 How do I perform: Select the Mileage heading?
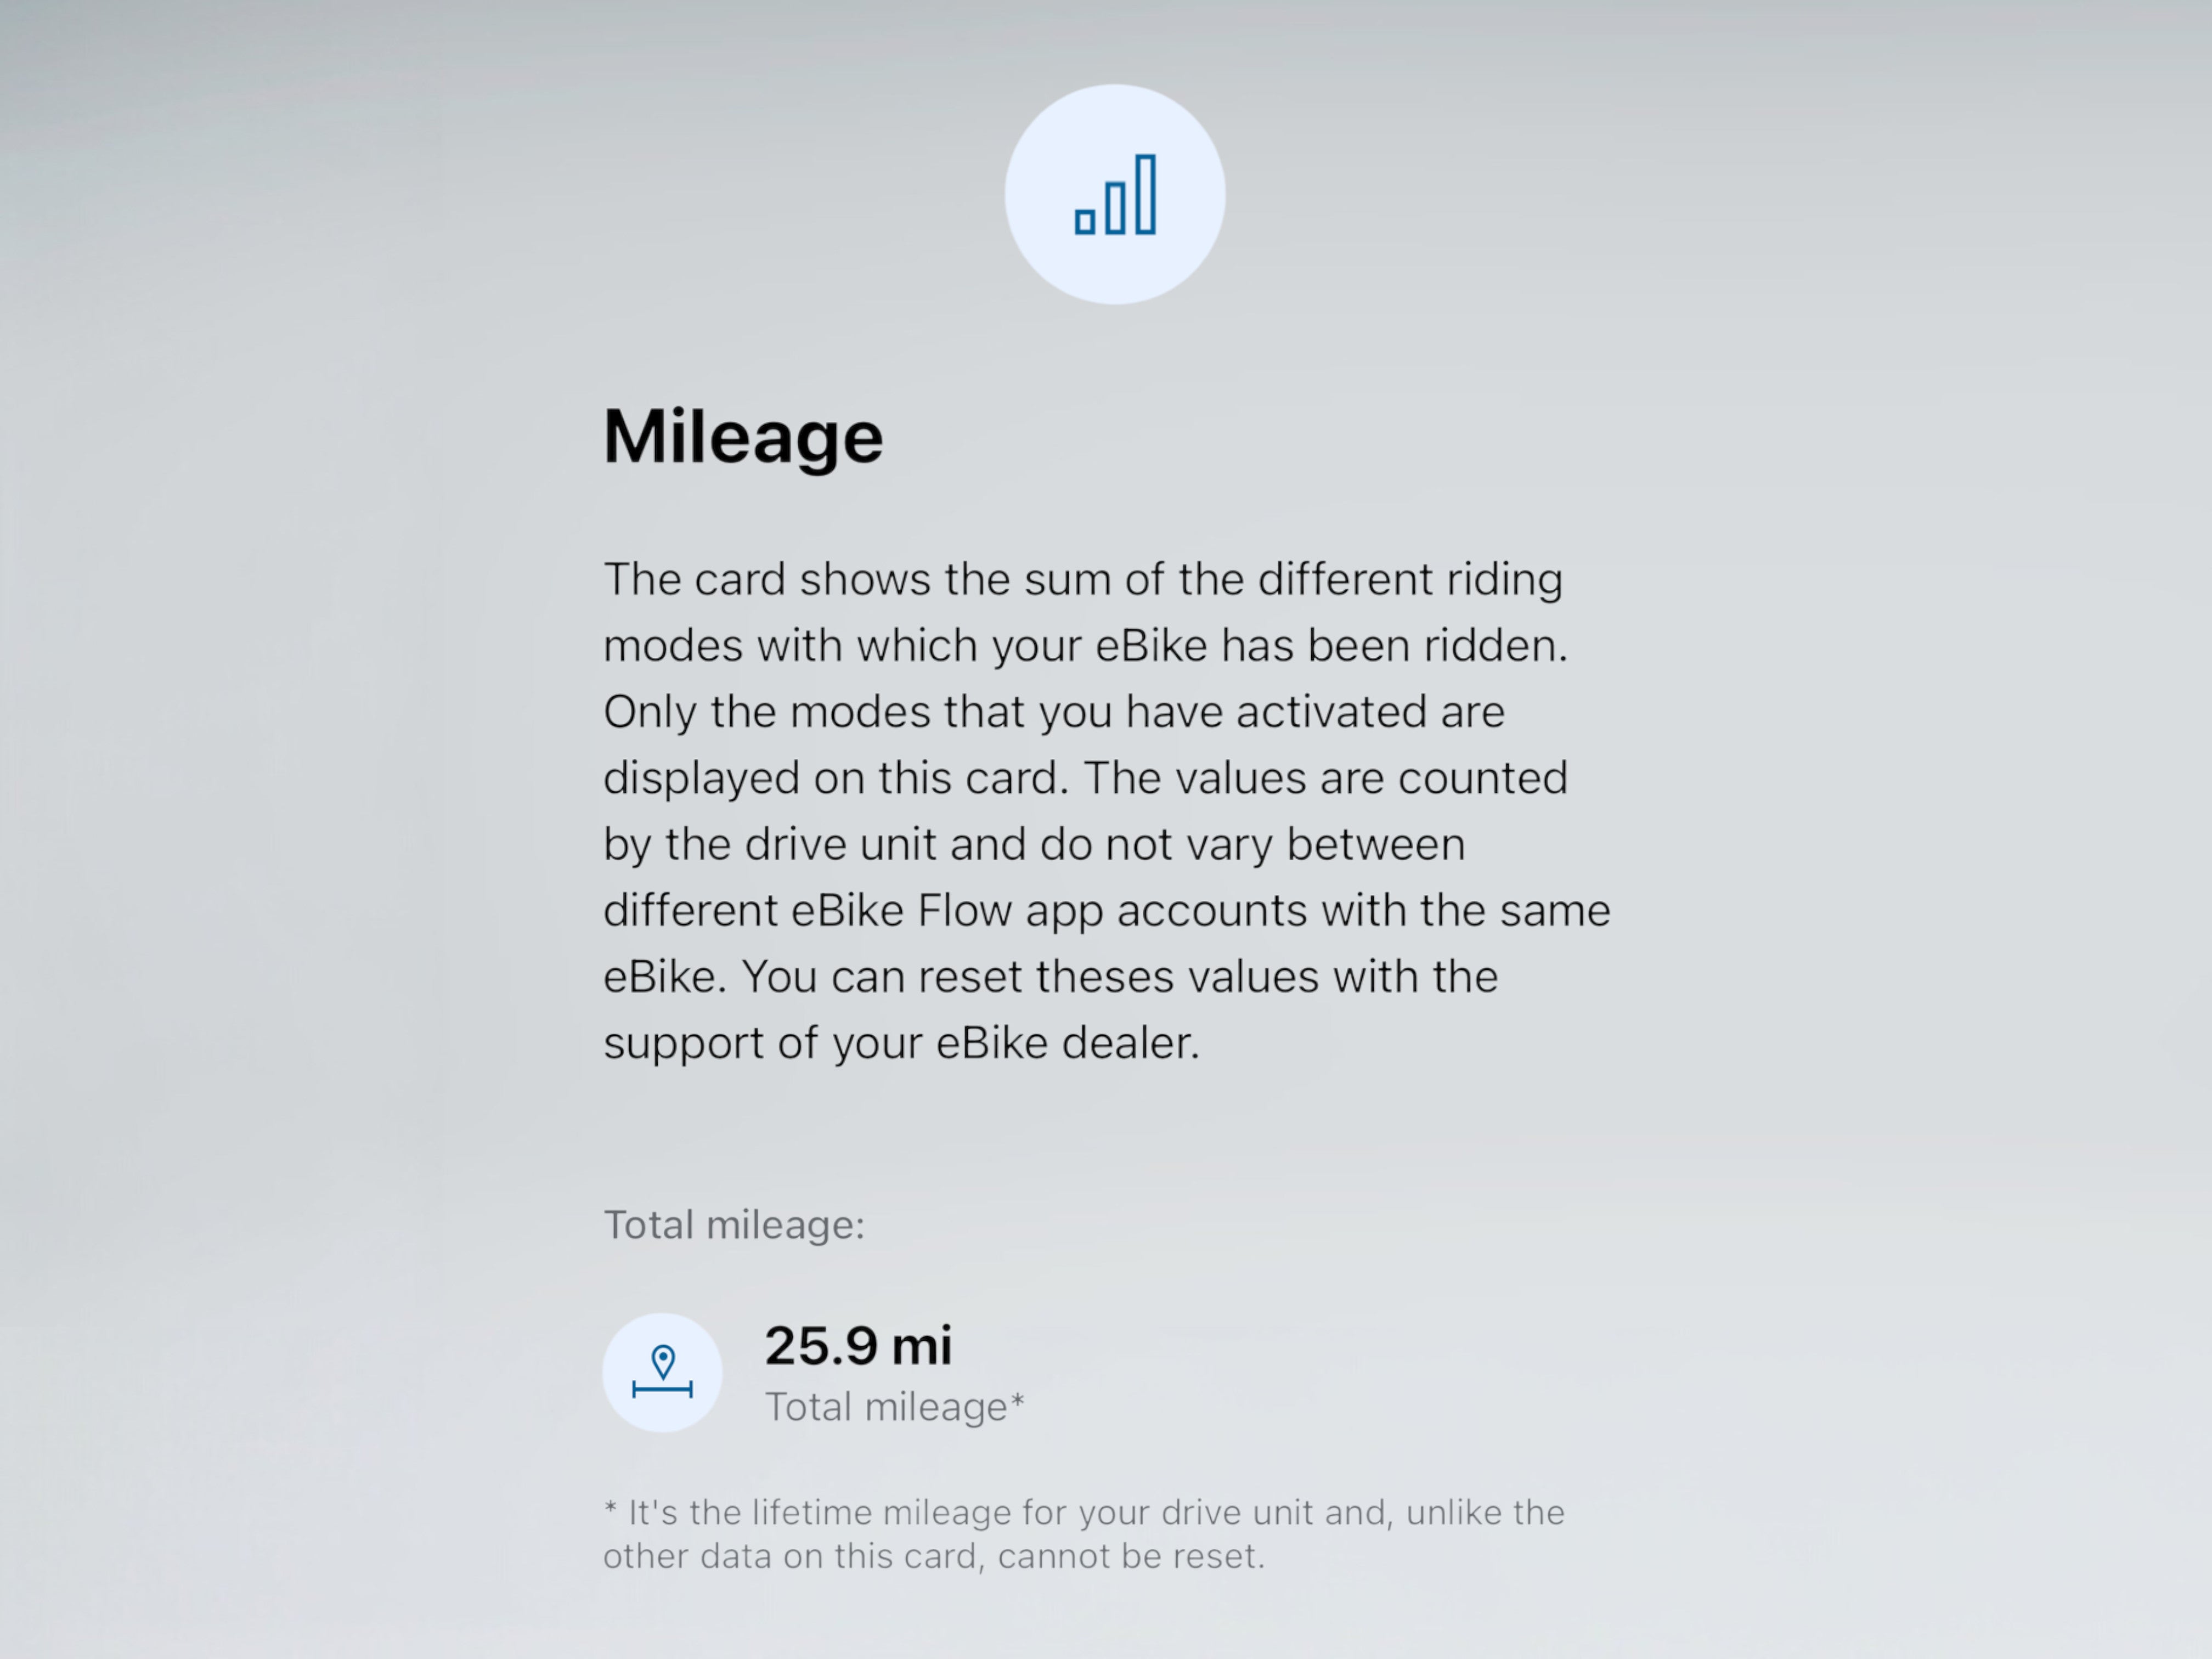[x=743, y=438]
